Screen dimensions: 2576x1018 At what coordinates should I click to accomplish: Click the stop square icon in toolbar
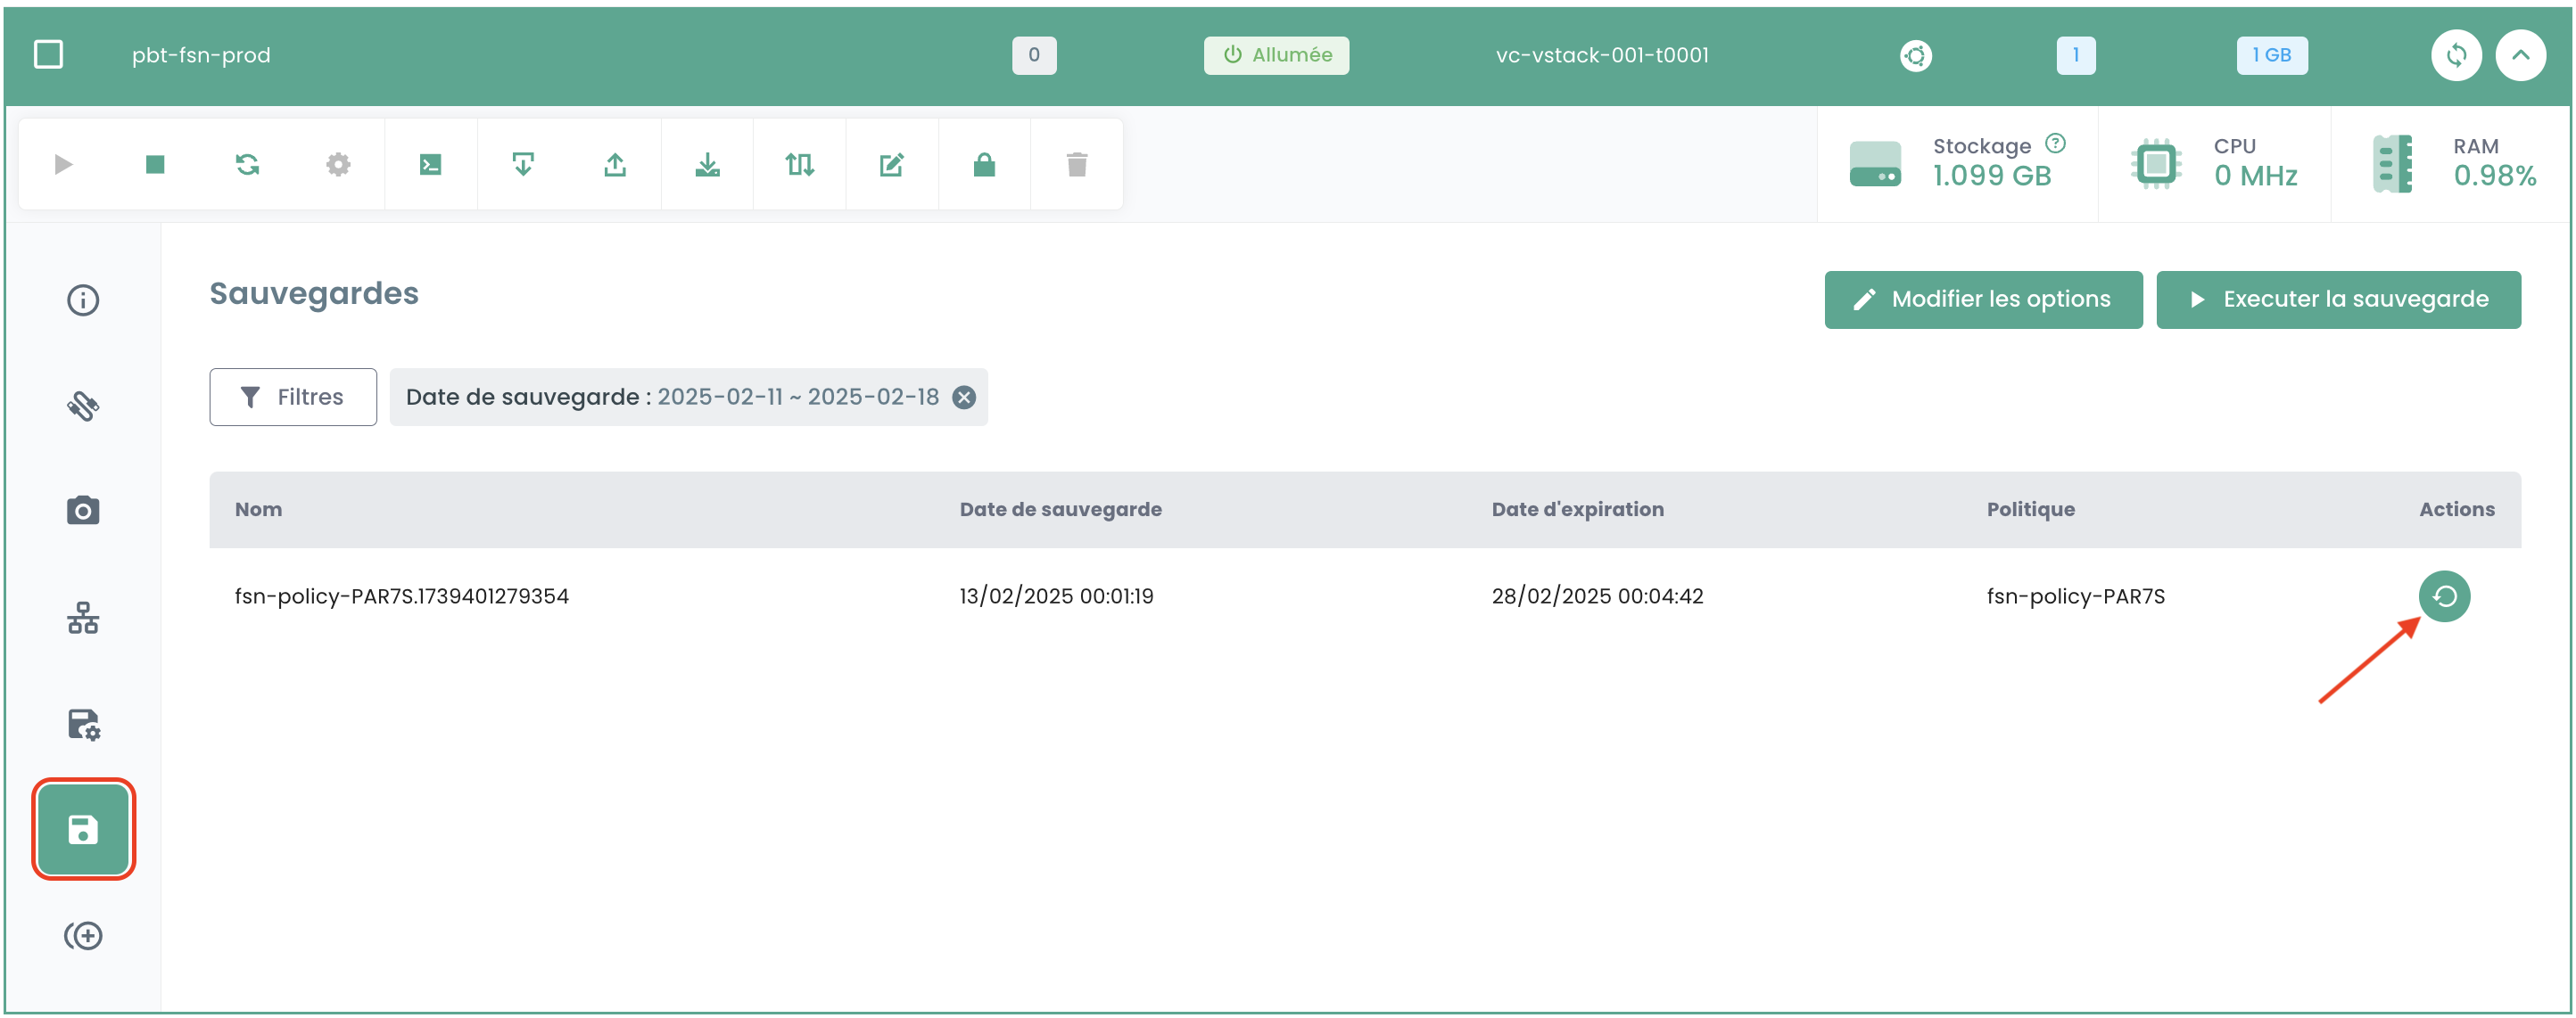tap(155, 165)
